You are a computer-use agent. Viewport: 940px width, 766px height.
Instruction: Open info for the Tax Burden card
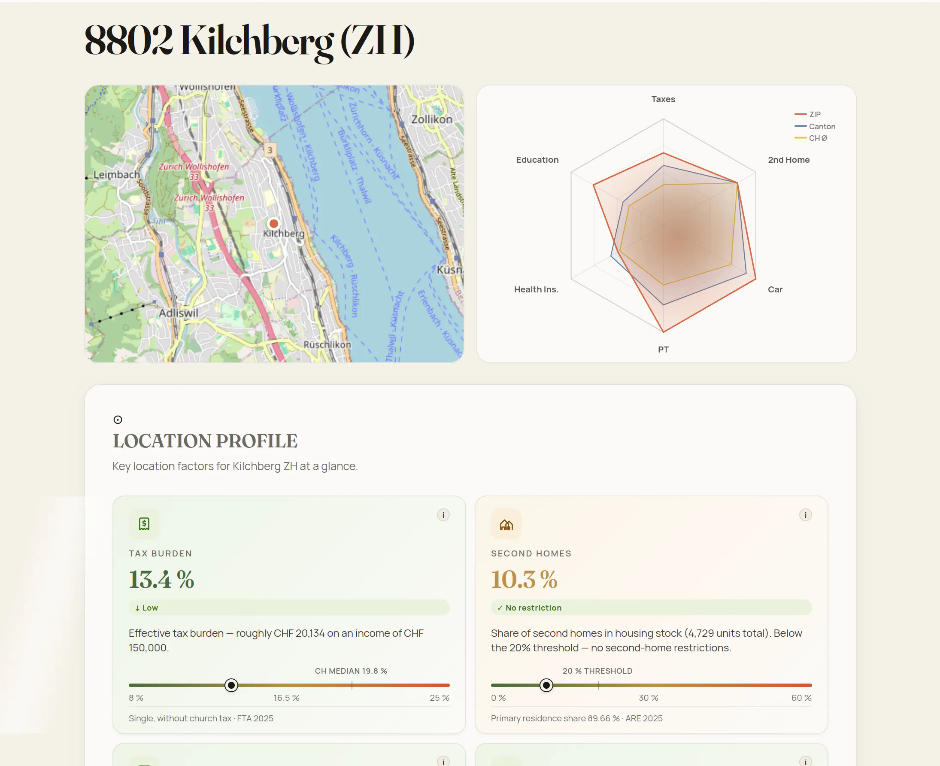click(x=443, y=515)
